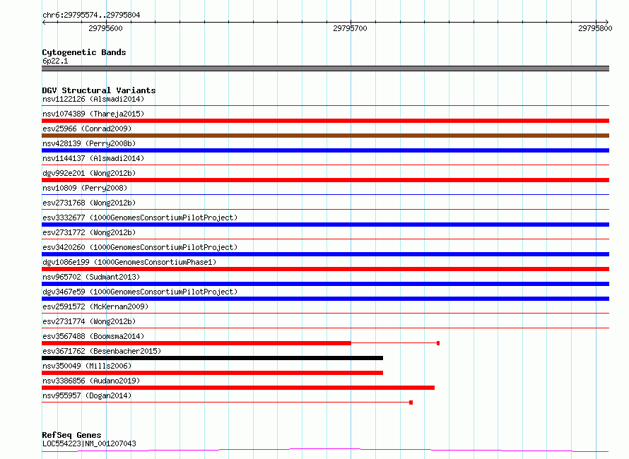Select the nsv428139 (Perry2008b) variant label

89,143
